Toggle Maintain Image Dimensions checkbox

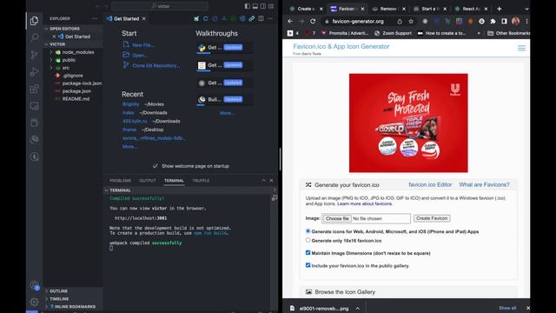308,253
